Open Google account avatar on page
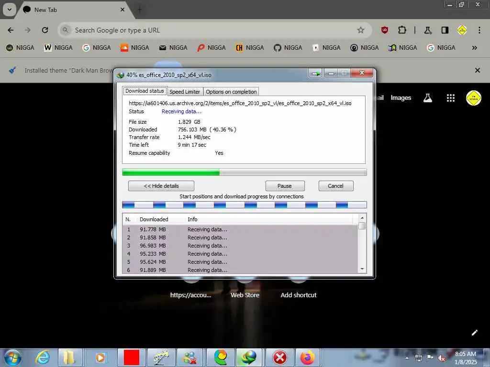 pyautogui.click(x=473, y=98)
